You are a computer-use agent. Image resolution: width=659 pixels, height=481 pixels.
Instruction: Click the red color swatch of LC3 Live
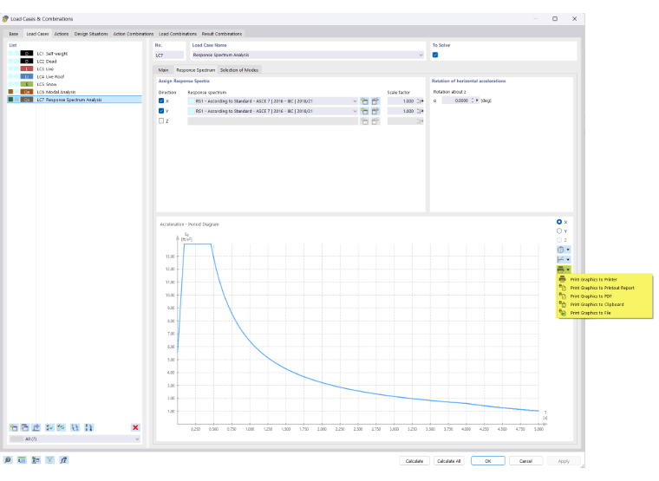click(27, 68)
